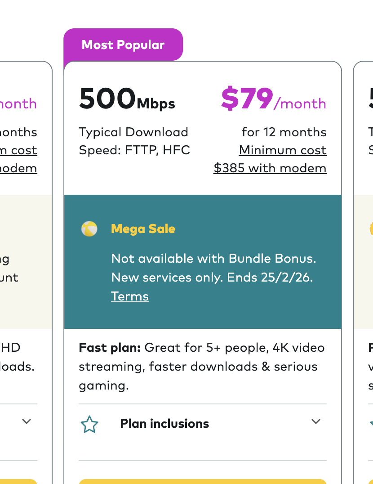This screenshot has width=373, height=484.
Task: Open the Terms link in Mega Sale banner
Action: click(x=130, y=296)
